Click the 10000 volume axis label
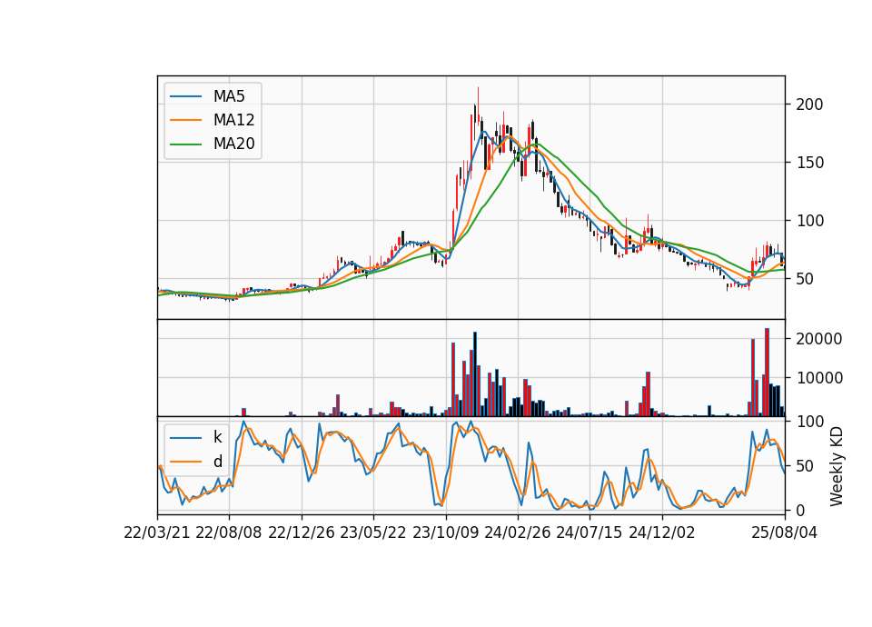This screenshot has height=627, width=872. pyautogui.click(x=818, y=378)
